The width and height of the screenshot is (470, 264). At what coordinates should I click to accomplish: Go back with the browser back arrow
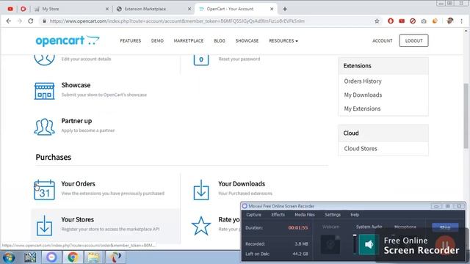[8, 21]
